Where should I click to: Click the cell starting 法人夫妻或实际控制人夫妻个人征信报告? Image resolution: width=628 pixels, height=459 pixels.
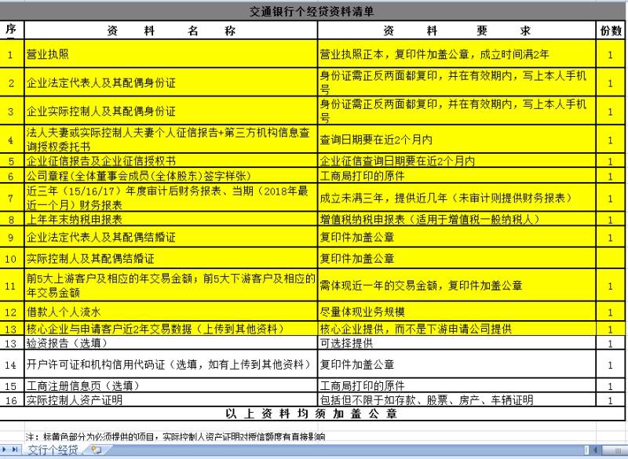171,139
